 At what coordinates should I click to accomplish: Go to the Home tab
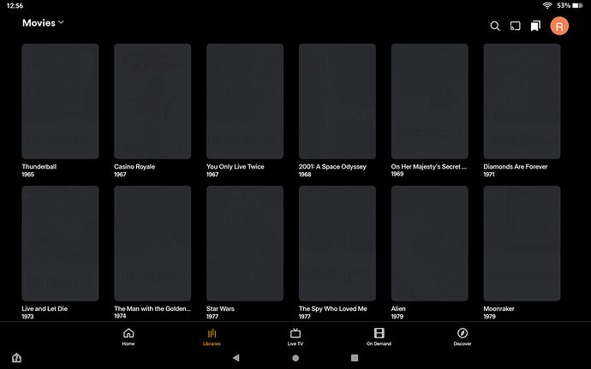(x=128, y=337)
